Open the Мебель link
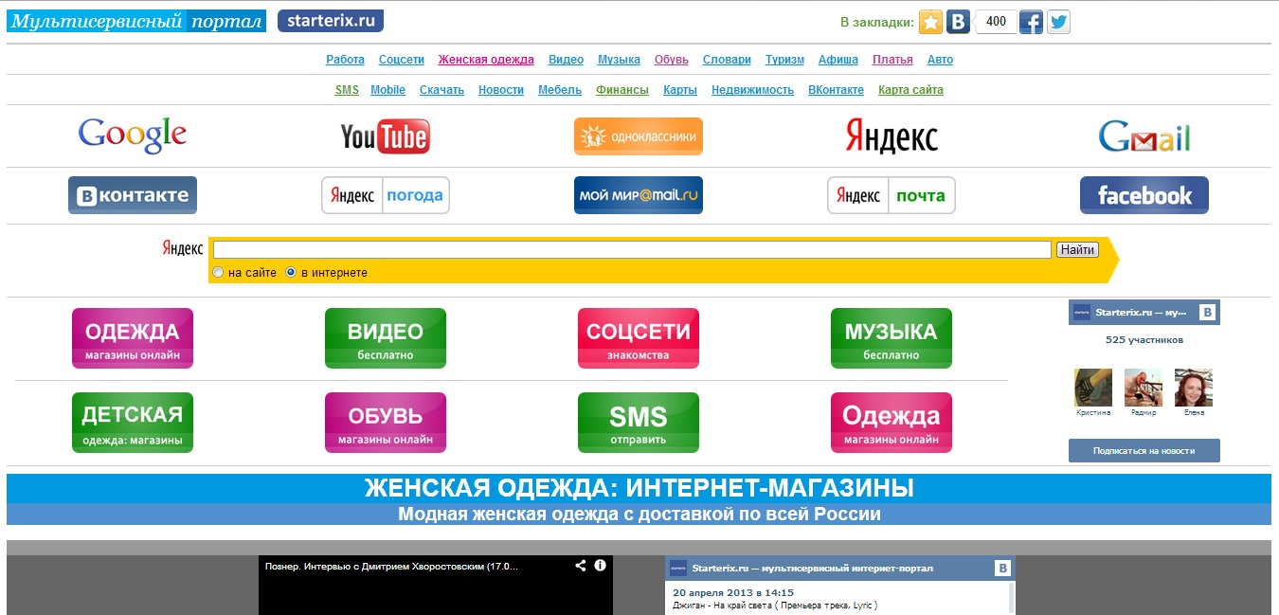1279x615 pixels. pyautogui.click(x=560, y=90)
